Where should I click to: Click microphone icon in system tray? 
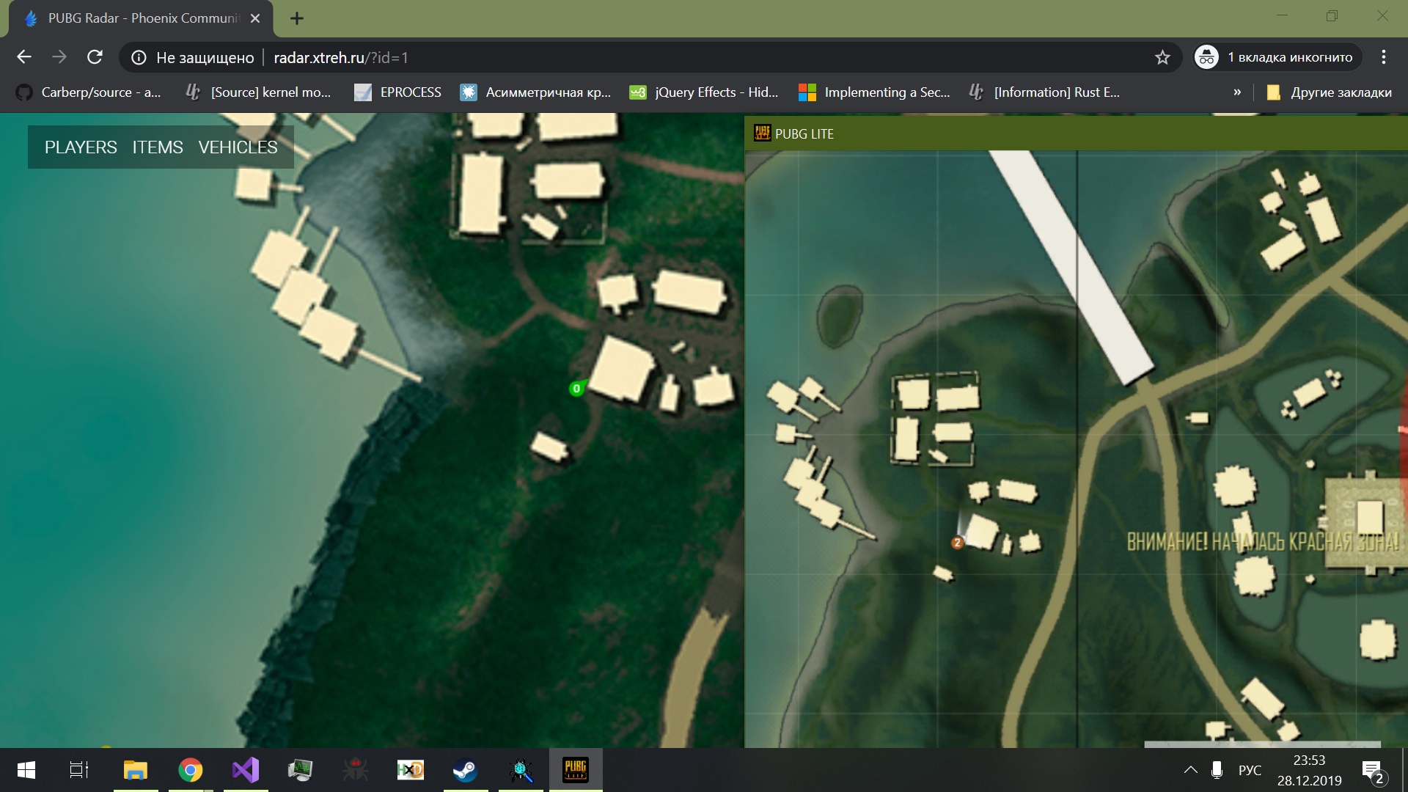(x=1217, y=770)
